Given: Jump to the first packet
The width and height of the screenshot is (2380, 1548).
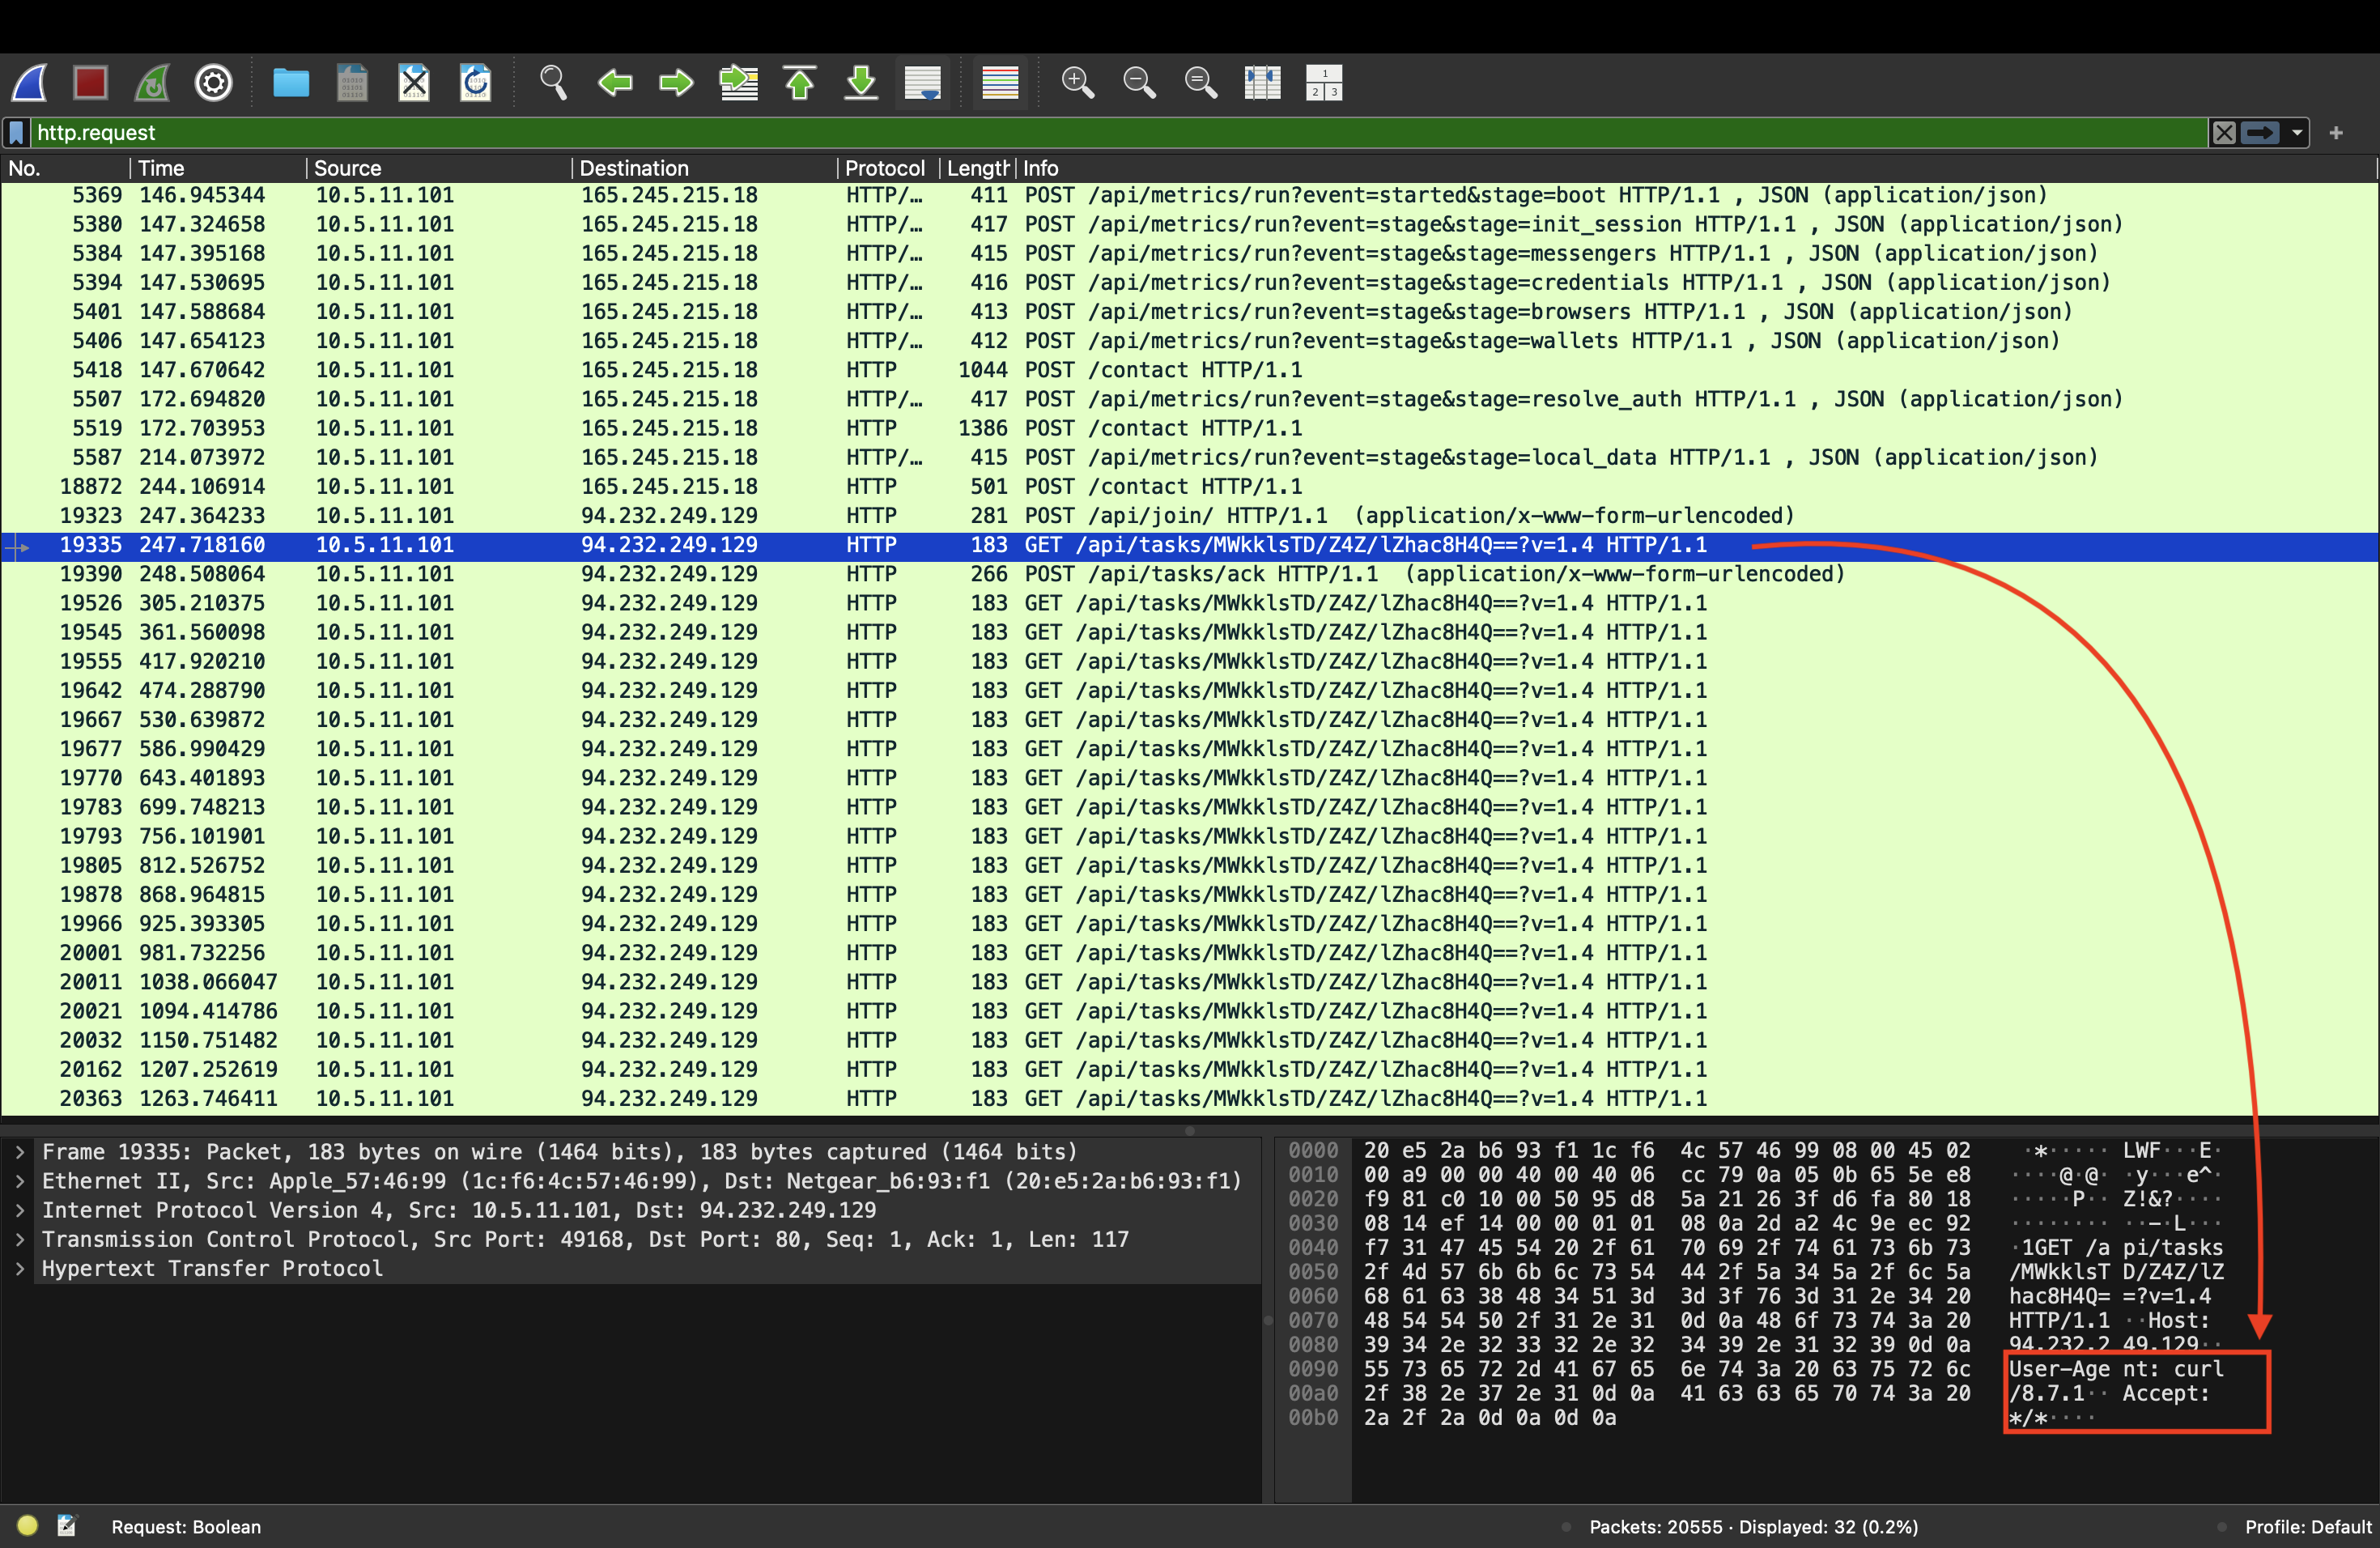Looking at the screenshot, I should point(800,83).
